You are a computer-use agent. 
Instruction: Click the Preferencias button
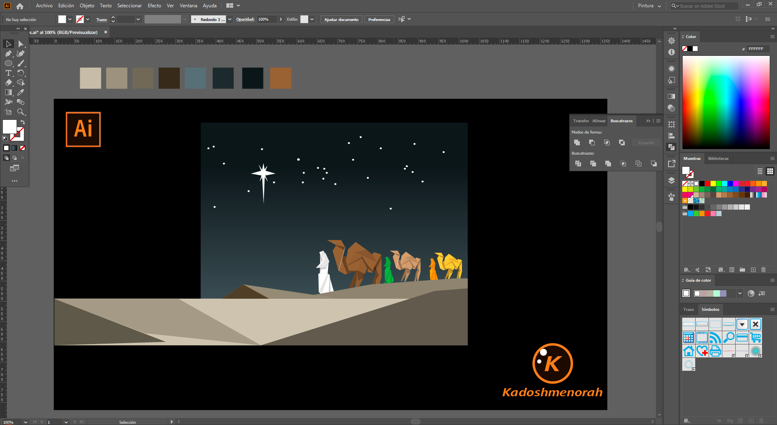tap(379, 19)
